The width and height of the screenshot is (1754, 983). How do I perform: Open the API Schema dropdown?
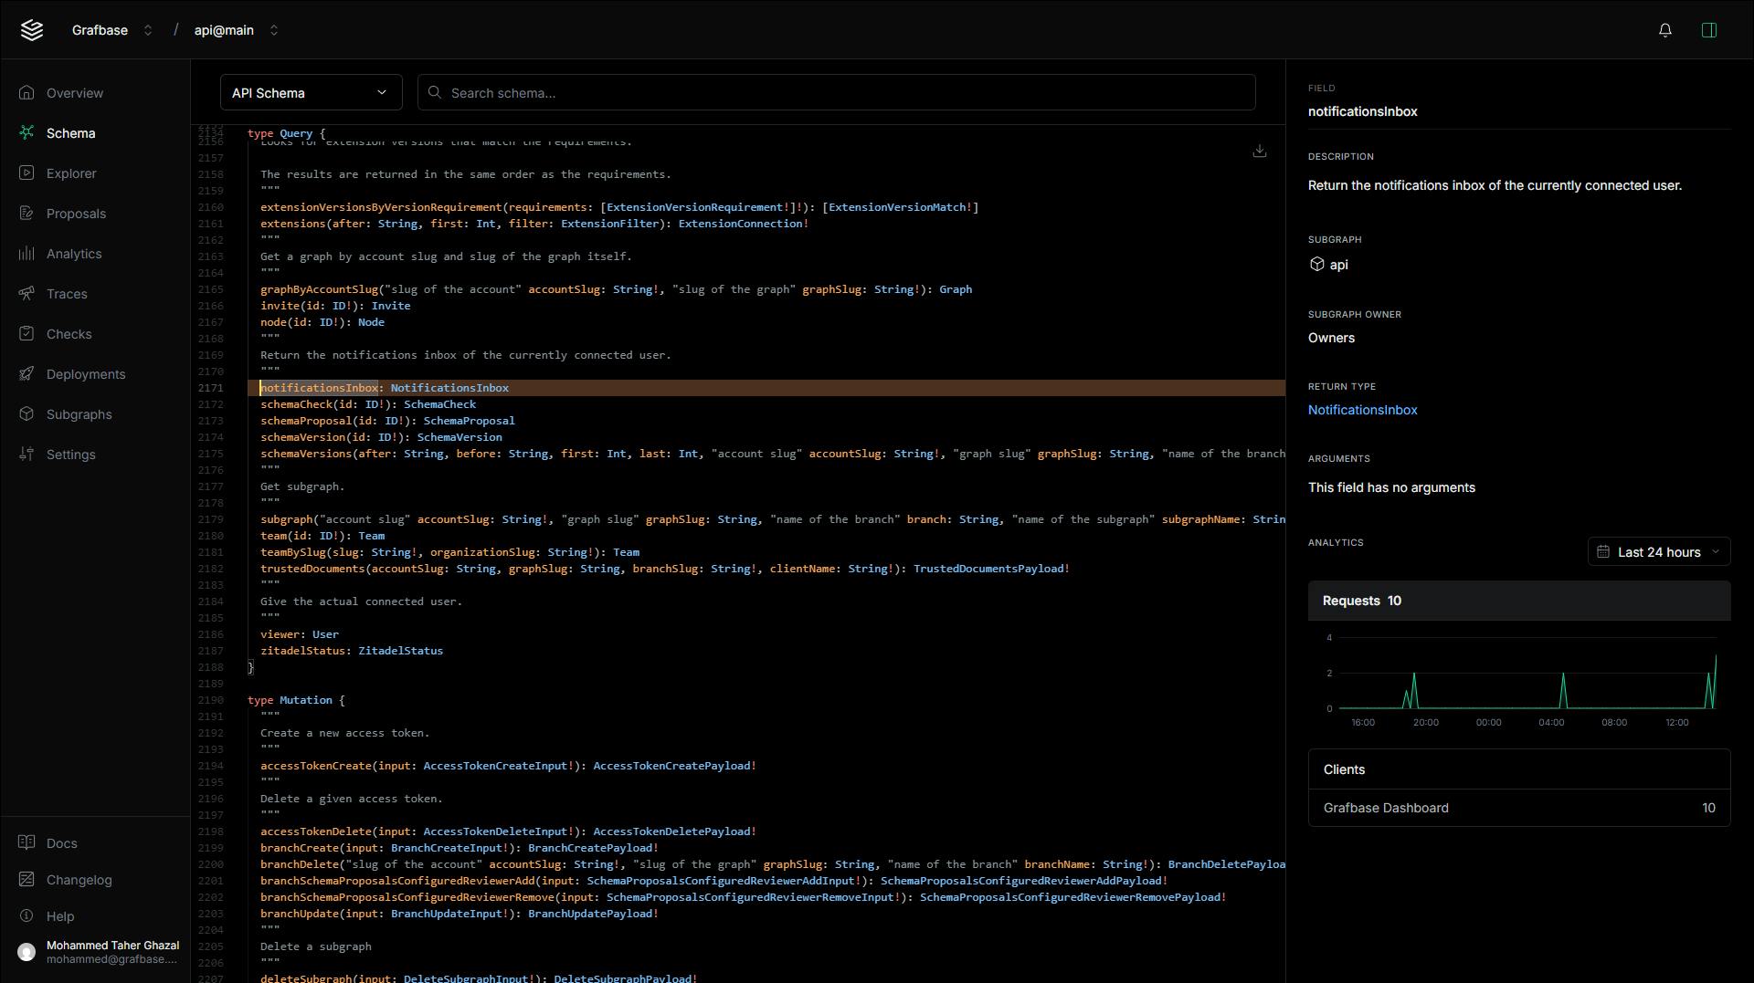(x=311, y=93)
